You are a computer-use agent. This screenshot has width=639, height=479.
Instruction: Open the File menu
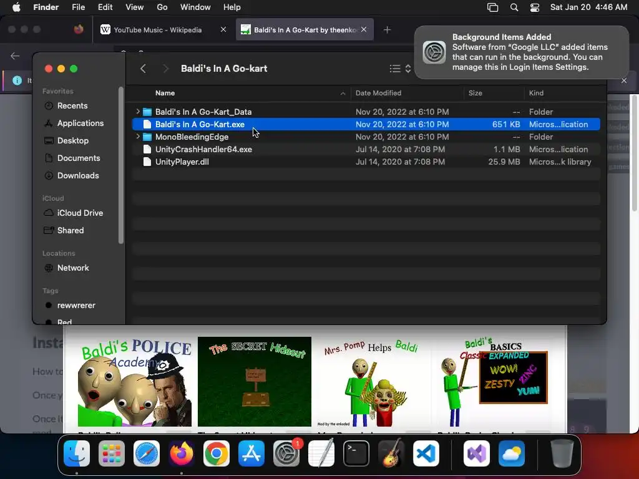pos(78,7)
